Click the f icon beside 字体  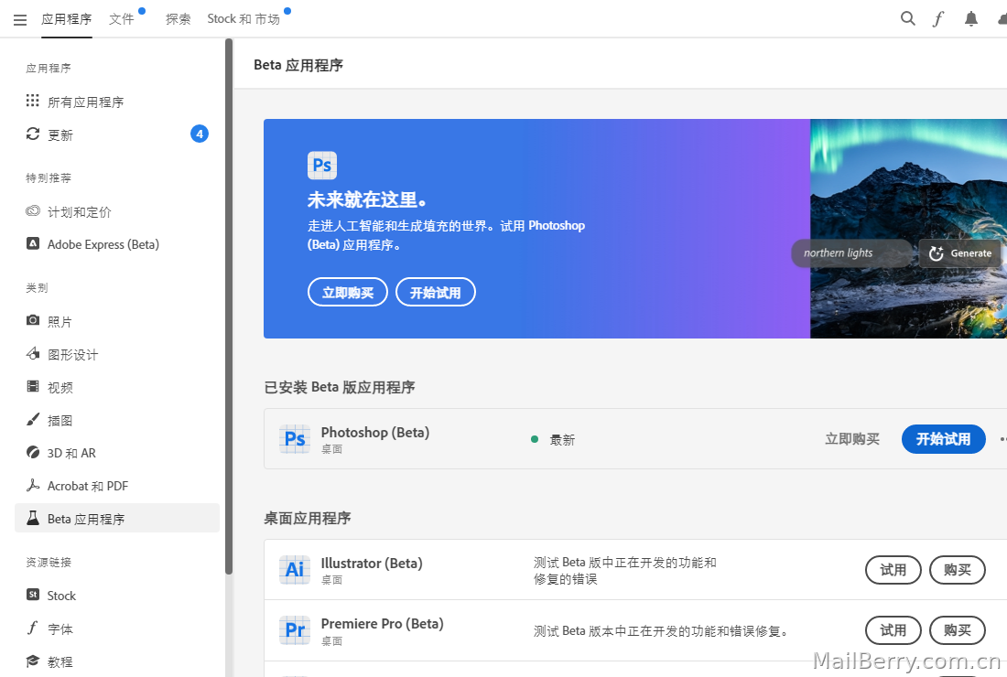(x=32, y=628)
